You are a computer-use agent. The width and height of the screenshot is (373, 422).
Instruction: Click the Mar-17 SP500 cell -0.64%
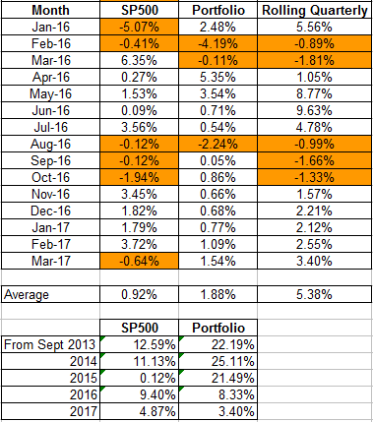pyautogui.click(x=139, y=261)
